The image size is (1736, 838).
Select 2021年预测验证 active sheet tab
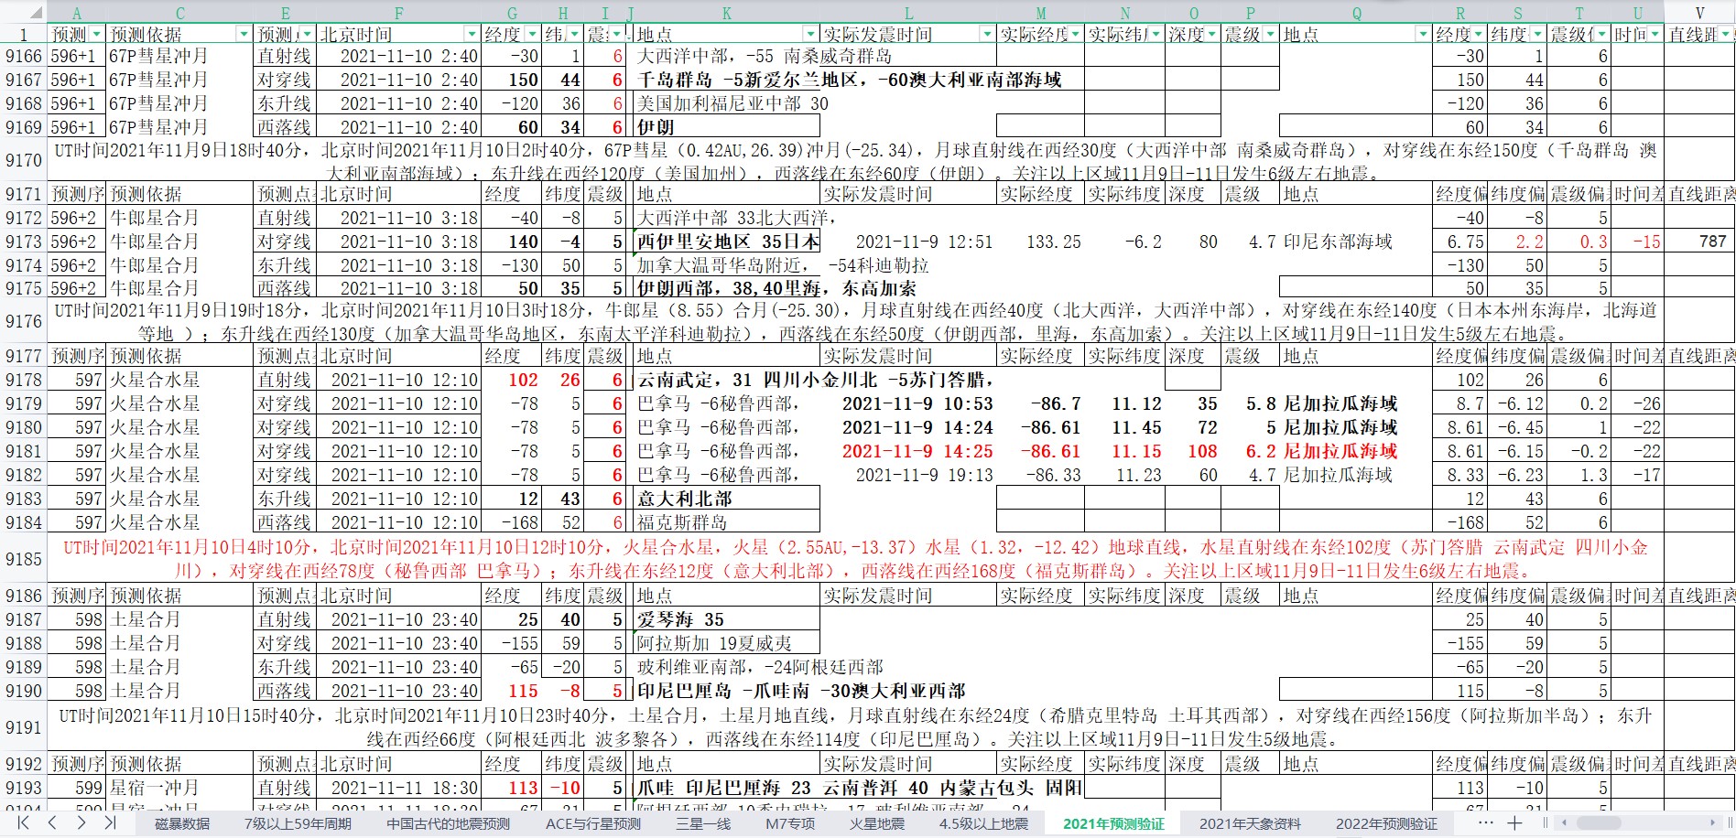(x=1113, y=823)
